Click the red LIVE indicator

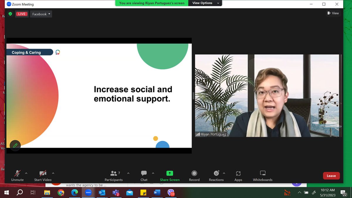pos(22,14)
